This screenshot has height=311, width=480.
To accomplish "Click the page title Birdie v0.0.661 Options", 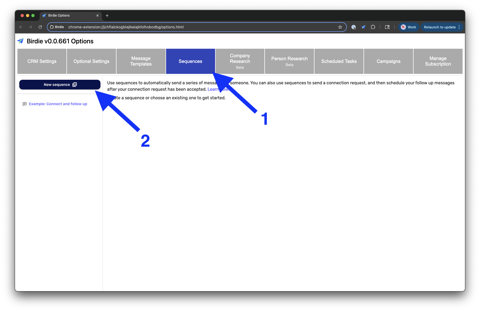I will click(60, 41).
